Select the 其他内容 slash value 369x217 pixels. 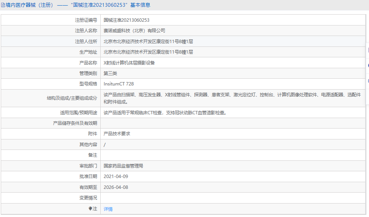point(104,144)
